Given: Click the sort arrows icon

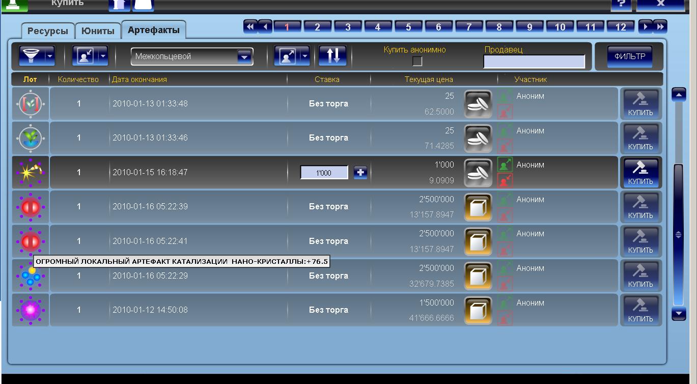Looking at the screenshot, I should point(333,56).
